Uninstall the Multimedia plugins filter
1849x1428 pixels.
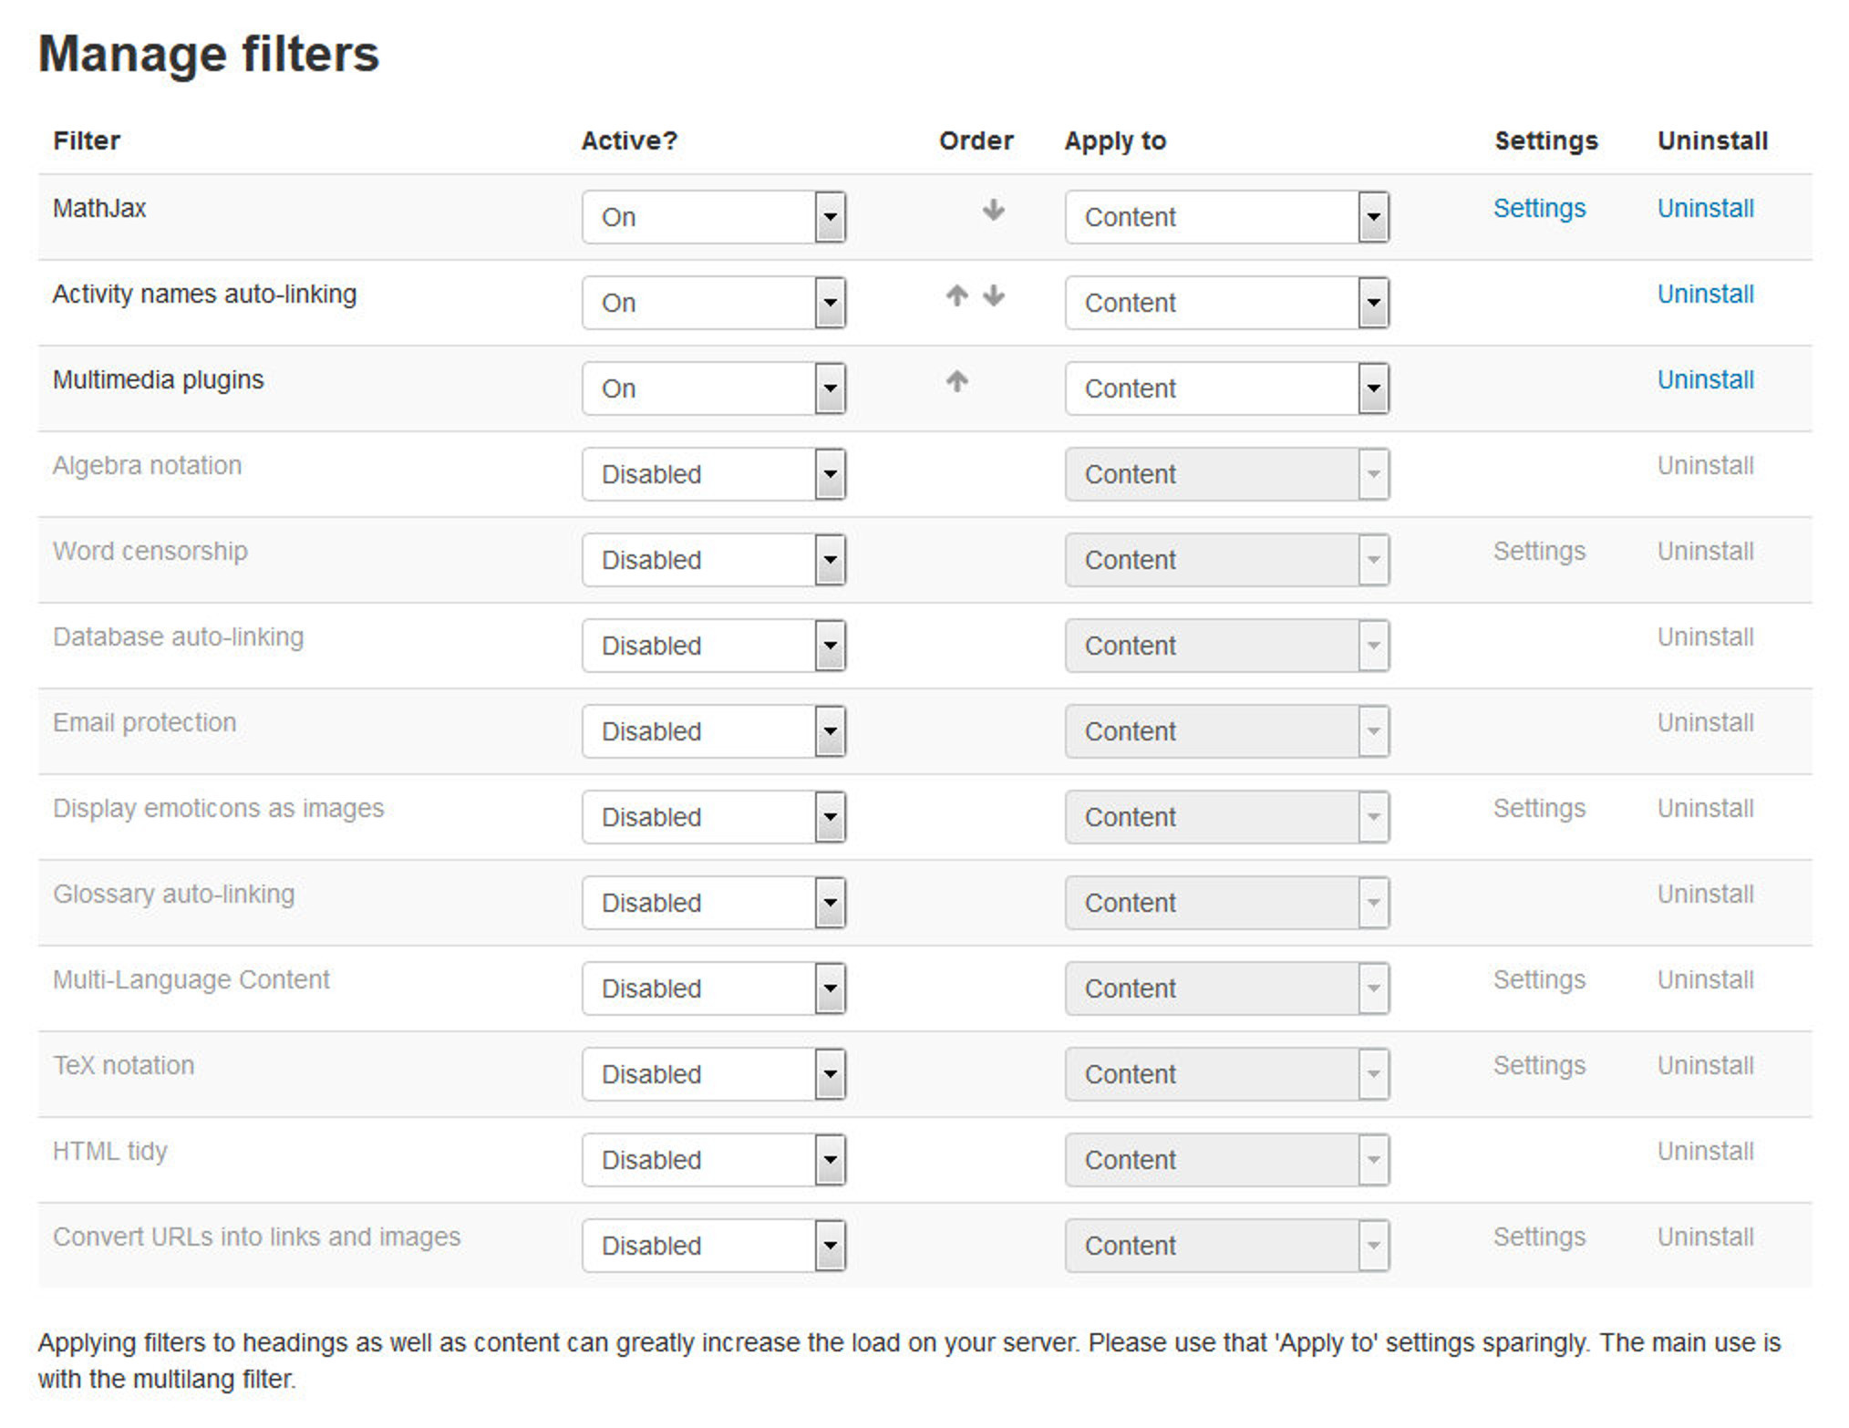(x=1705, y=379)
